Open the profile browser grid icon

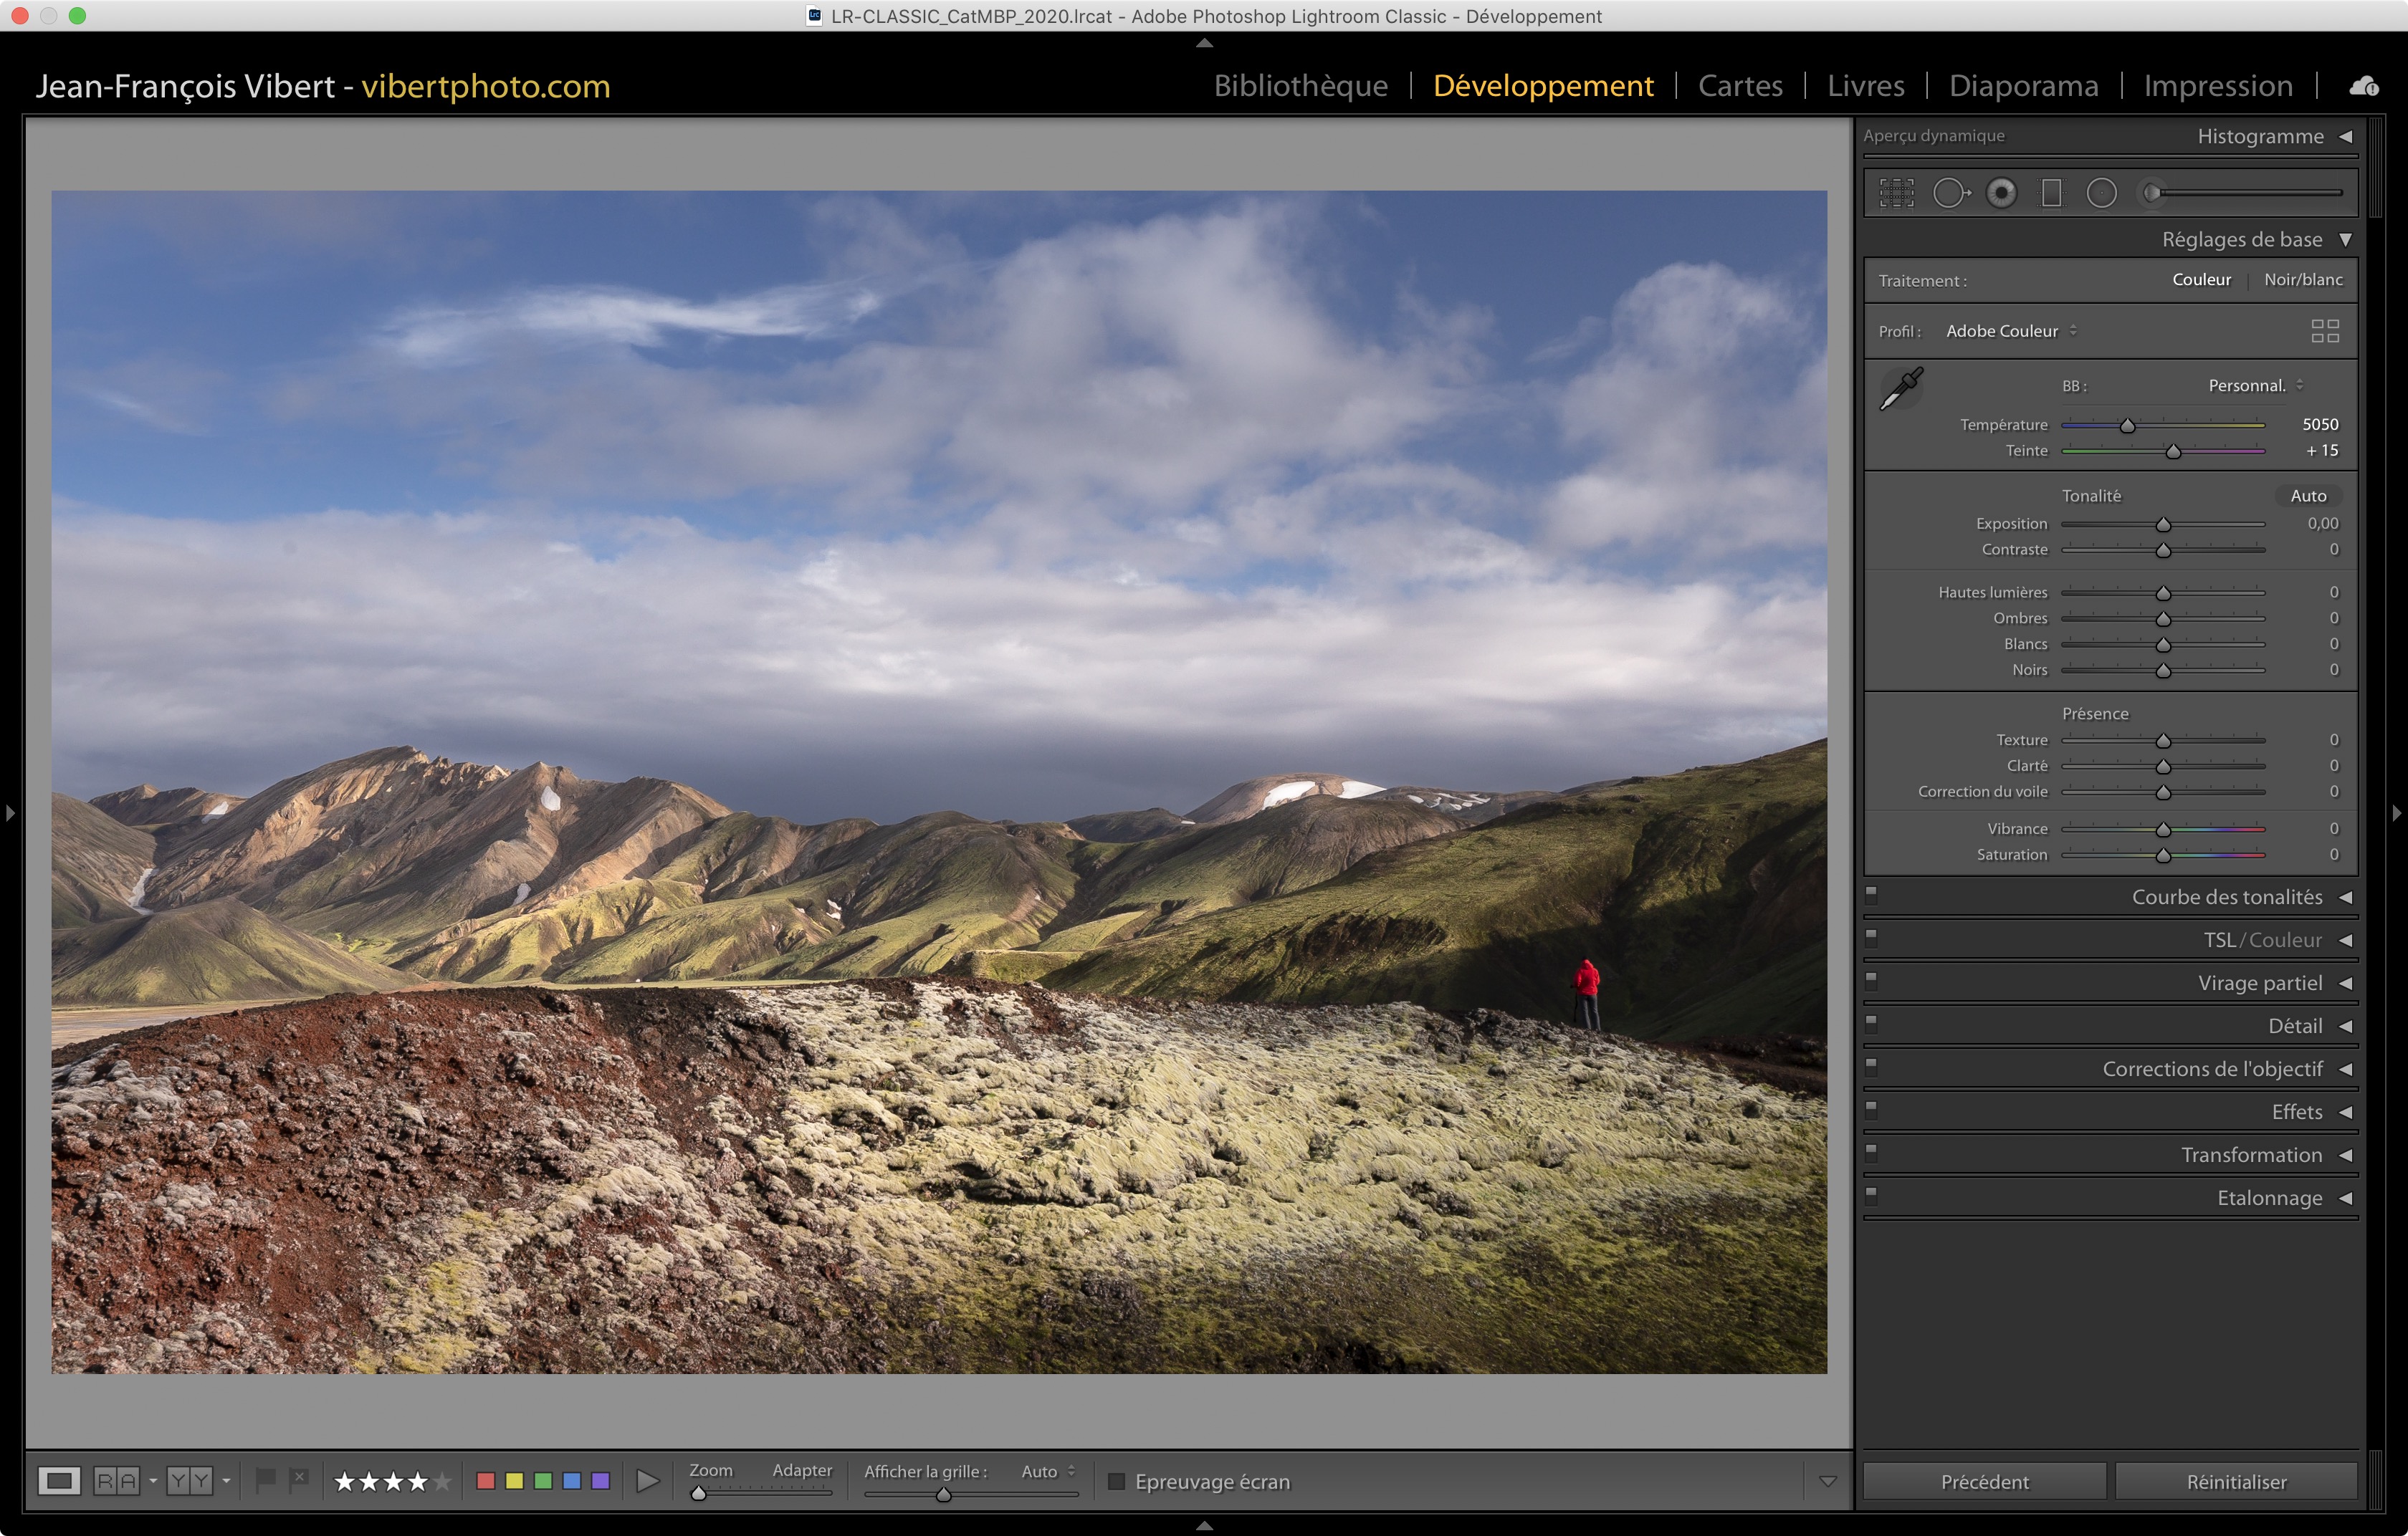tap(2325, 331)
